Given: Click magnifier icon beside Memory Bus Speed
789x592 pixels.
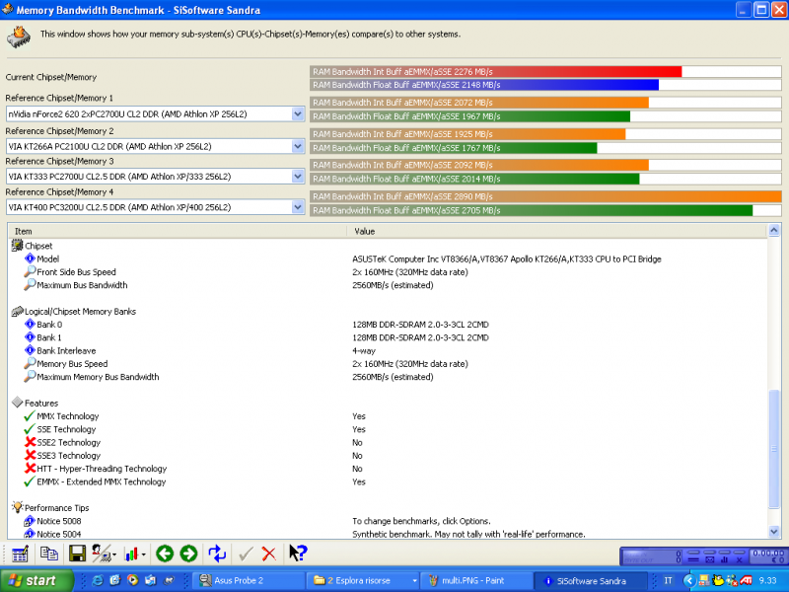Looking at the screenshot, I should (x=30, y=363).
